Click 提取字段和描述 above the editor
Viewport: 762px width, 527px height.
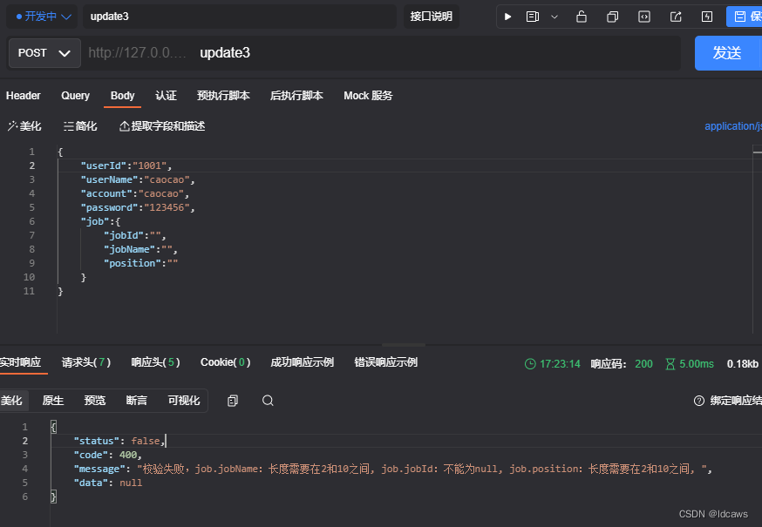point(162,126)
